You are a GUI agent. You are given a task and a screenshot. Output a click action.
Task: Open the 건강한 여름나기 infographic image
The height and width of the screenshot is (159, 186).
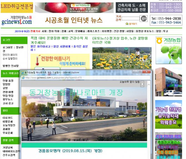(60, 62)
